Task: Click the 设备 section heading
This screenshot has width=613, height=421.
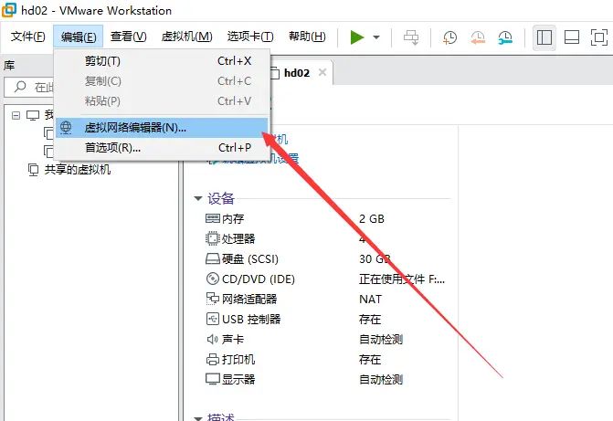Action: tap(221, 198)
